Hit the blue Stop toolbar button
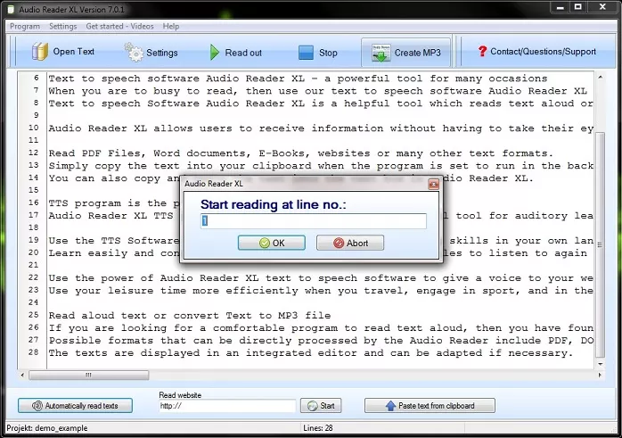 pyautogui.click(x=306, y=53)
